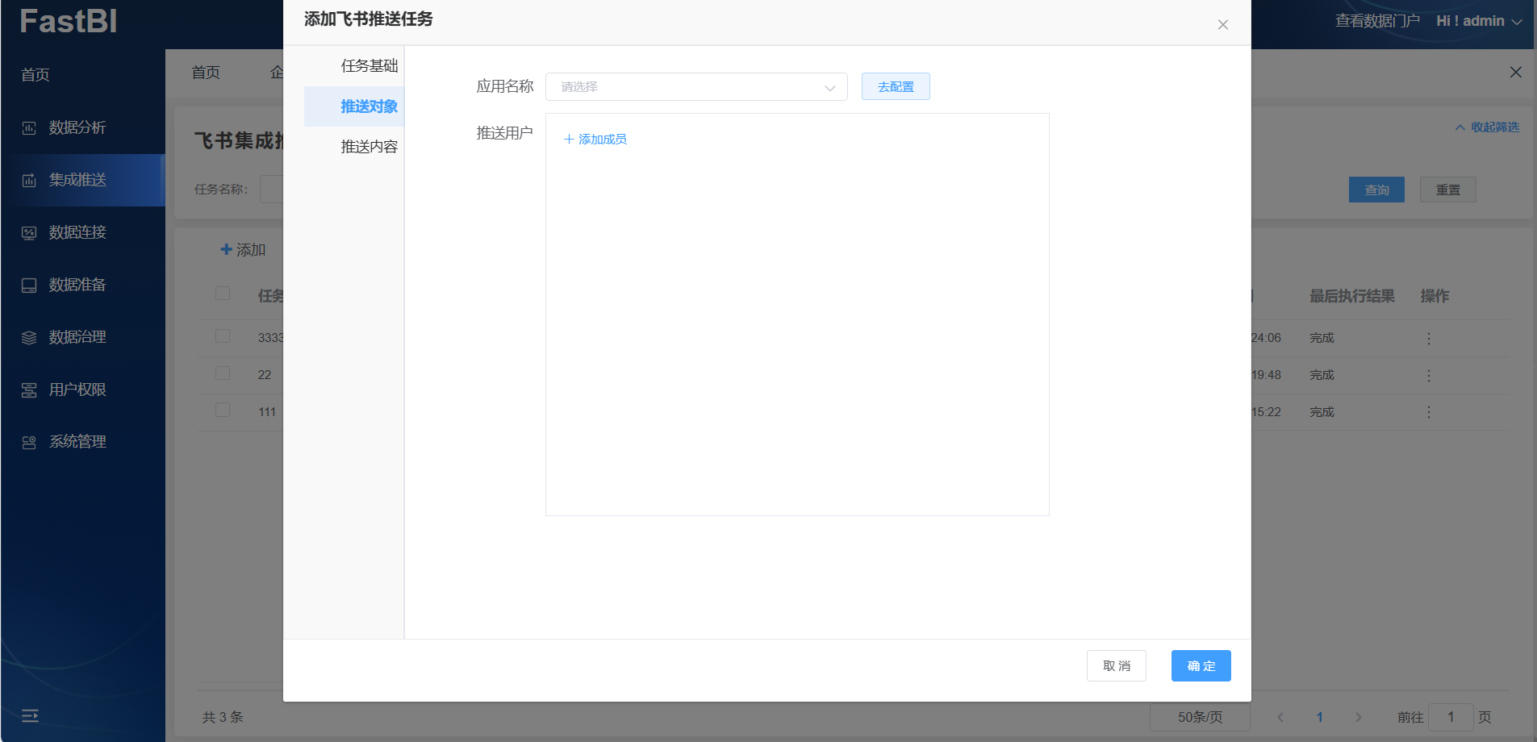Expand the admin user menu
This screenshot has width=1537, height=742.
pyautogui.click(x=1478, y=22)
